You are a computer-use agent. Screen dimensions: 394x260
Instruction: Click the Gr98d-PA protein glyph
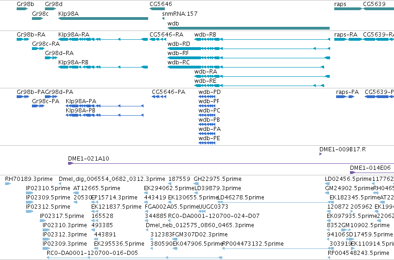51,97
